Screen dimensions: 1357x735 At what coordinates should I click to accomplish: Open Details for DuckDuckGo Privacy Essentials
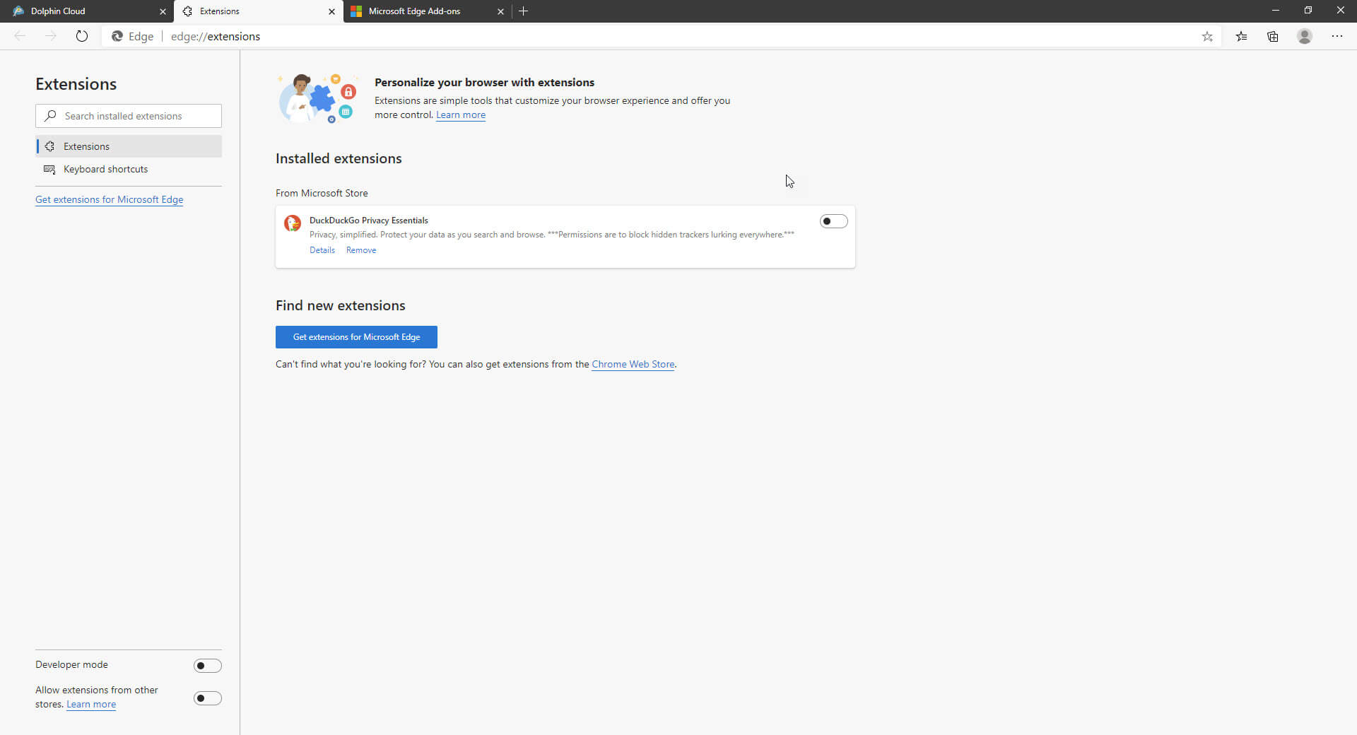[x=322, y=250]
